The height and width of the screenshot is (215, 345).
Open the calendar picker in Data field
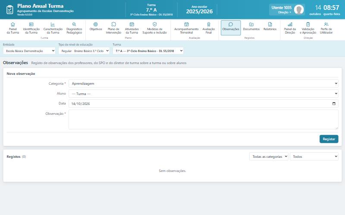[x=334, y=104]
